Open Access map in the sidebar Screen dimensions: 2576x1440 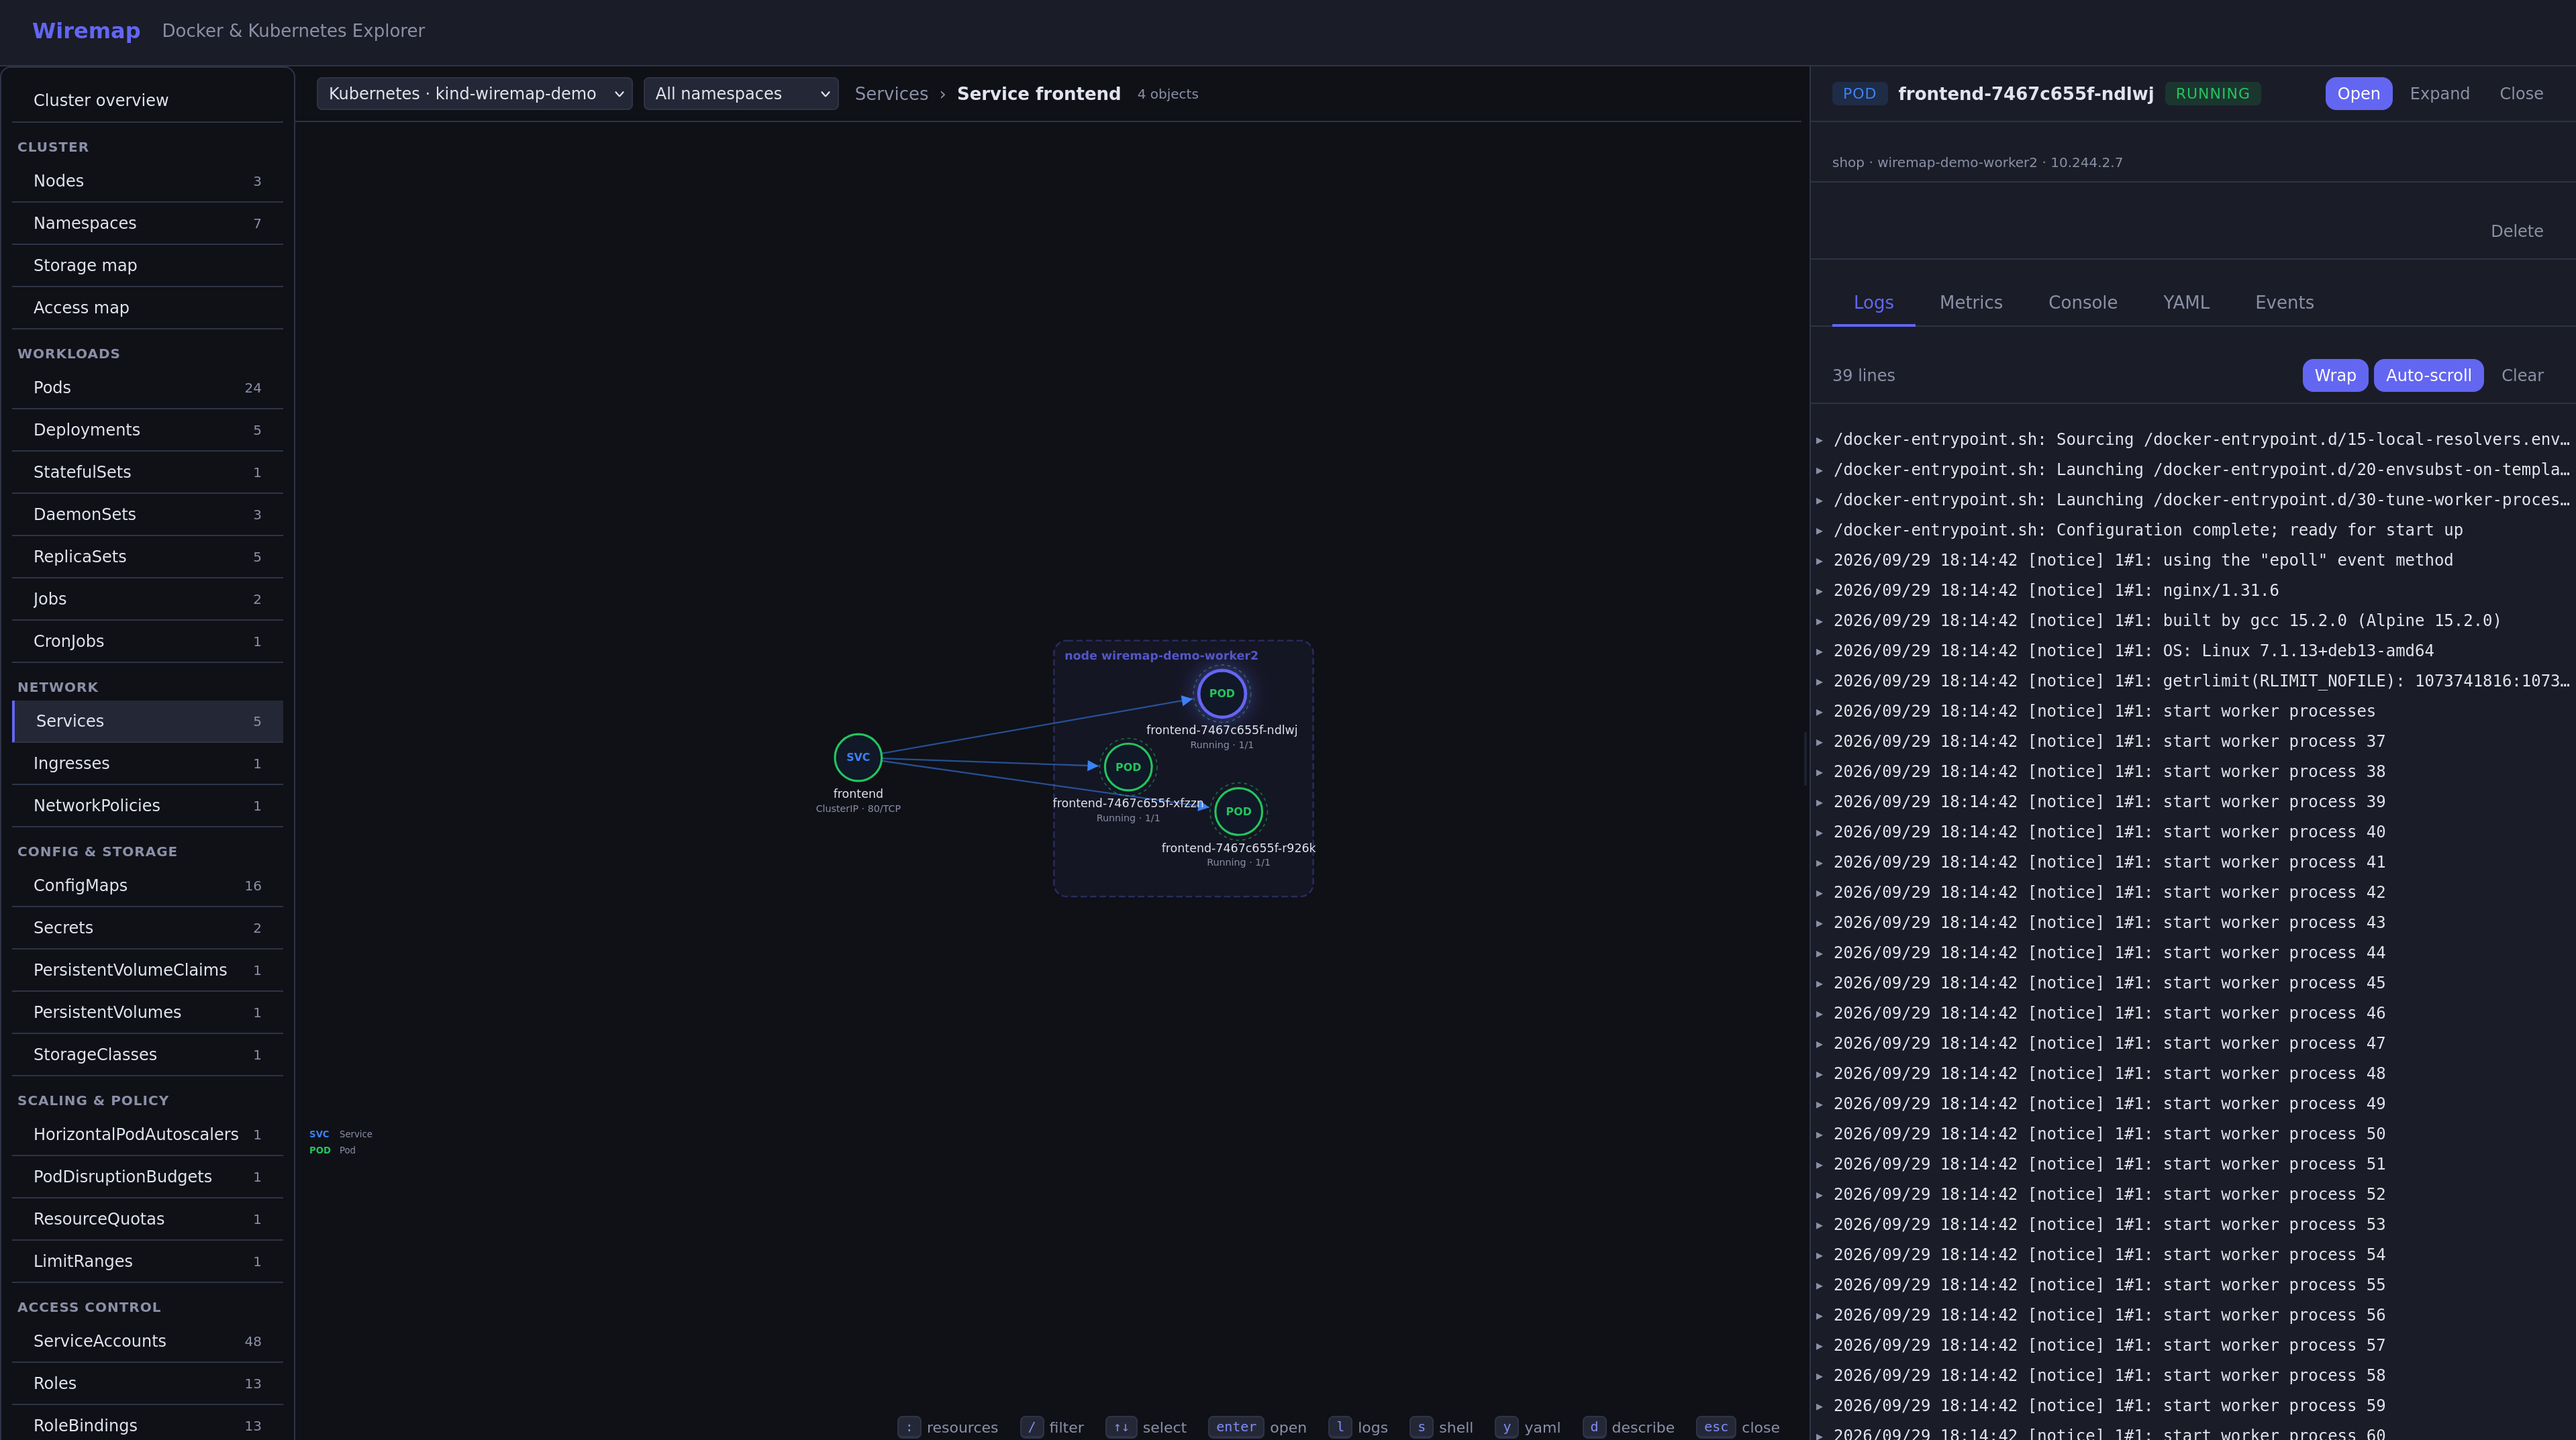tap(147, 308)
